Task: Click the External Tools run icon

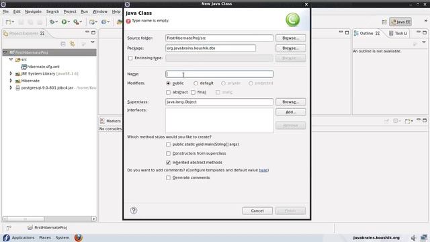Action: 76,22
